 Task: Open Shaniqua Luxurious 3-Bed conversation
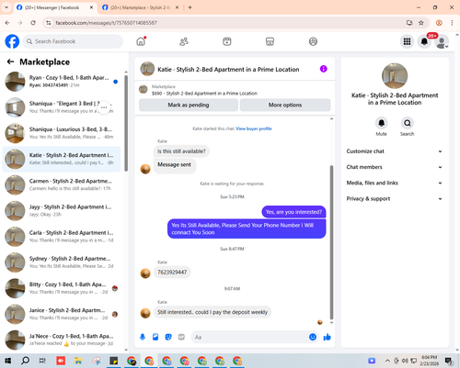click(x=62, y=133)
